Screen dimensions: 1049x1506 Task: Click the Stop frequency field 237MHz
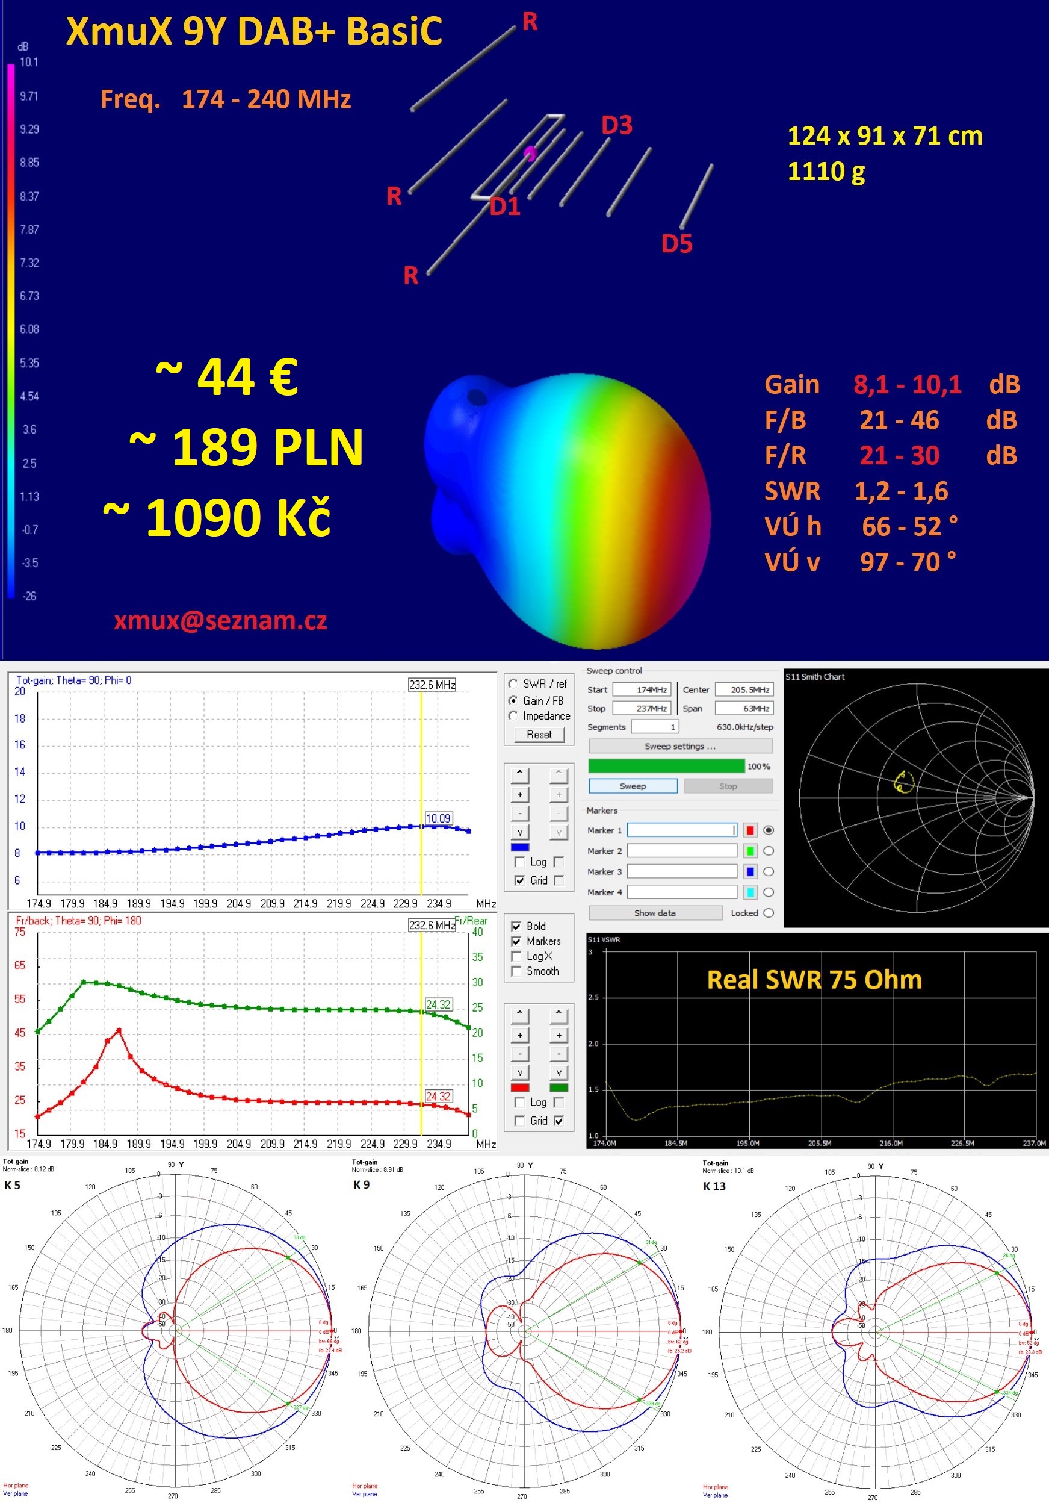(642, 708)
